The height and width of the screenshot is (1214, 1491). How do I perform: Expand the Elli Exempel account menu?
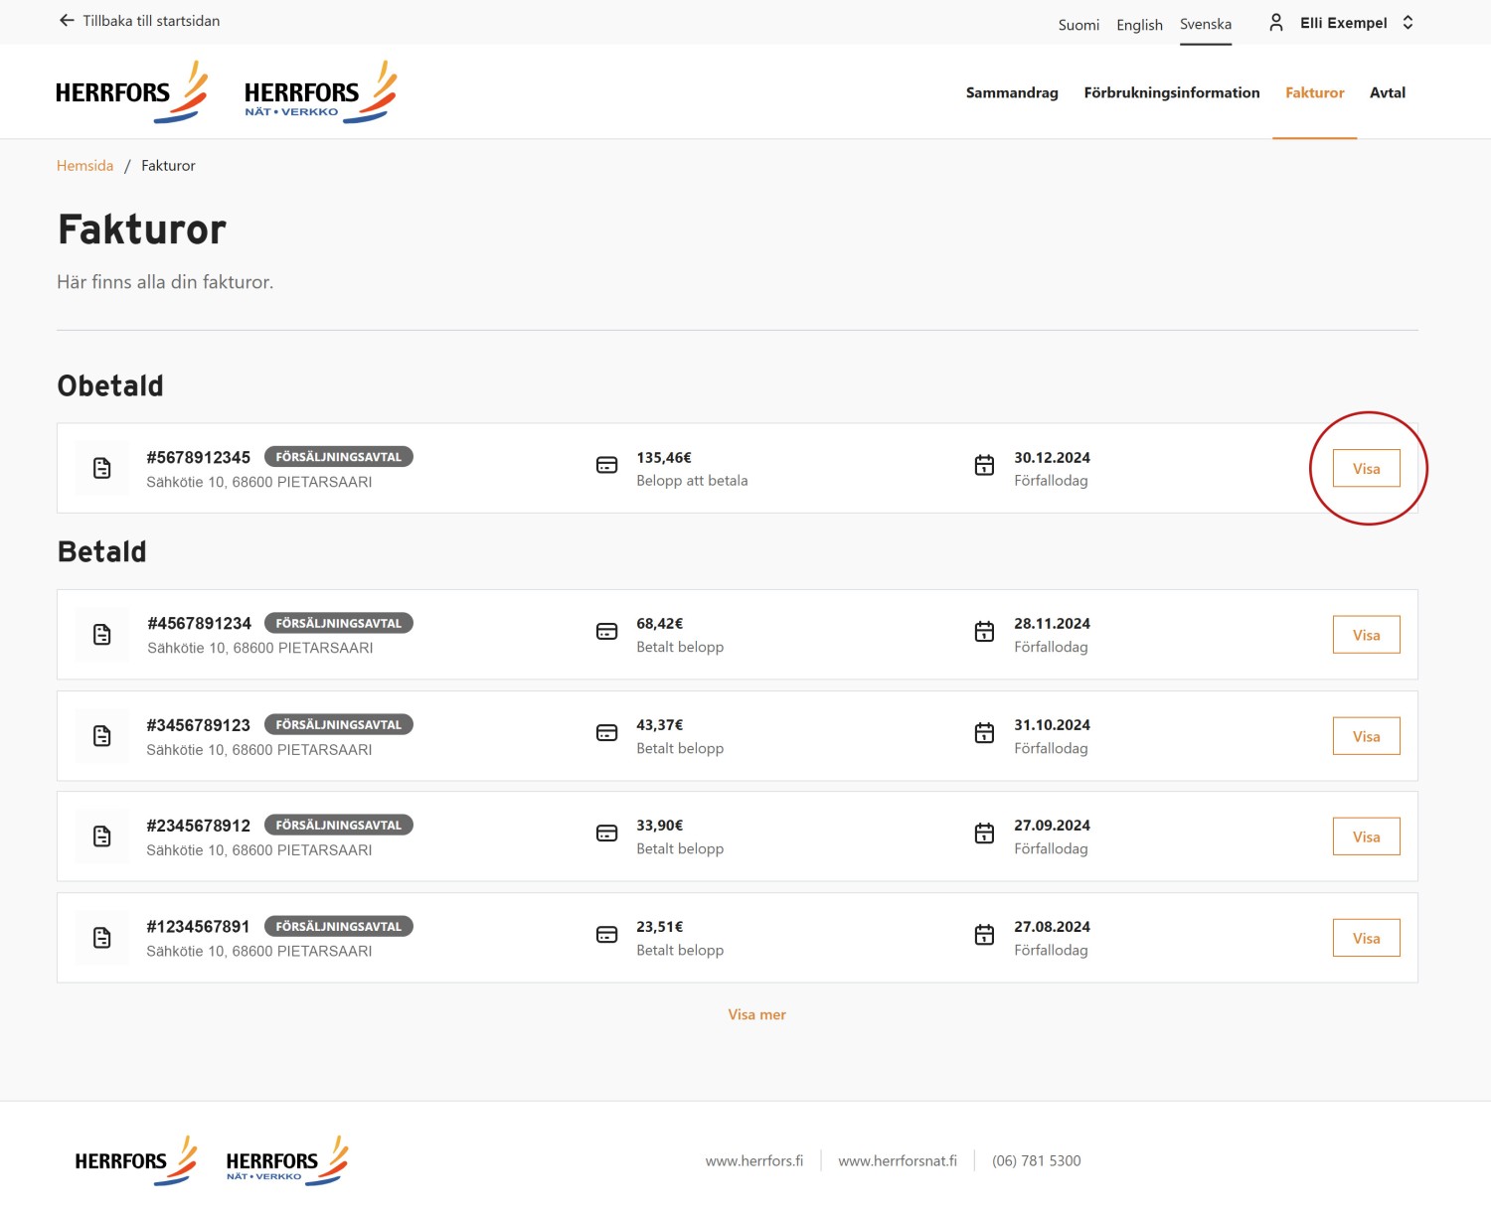coord(1408,23)
